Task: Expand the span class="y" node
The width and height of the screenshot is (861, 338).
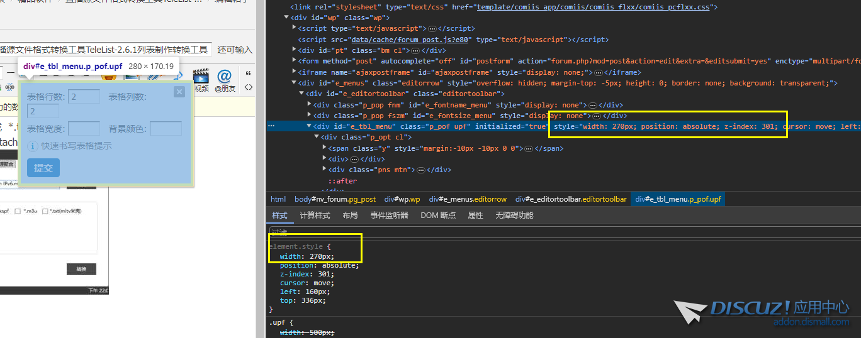Action: pos(325,148)
